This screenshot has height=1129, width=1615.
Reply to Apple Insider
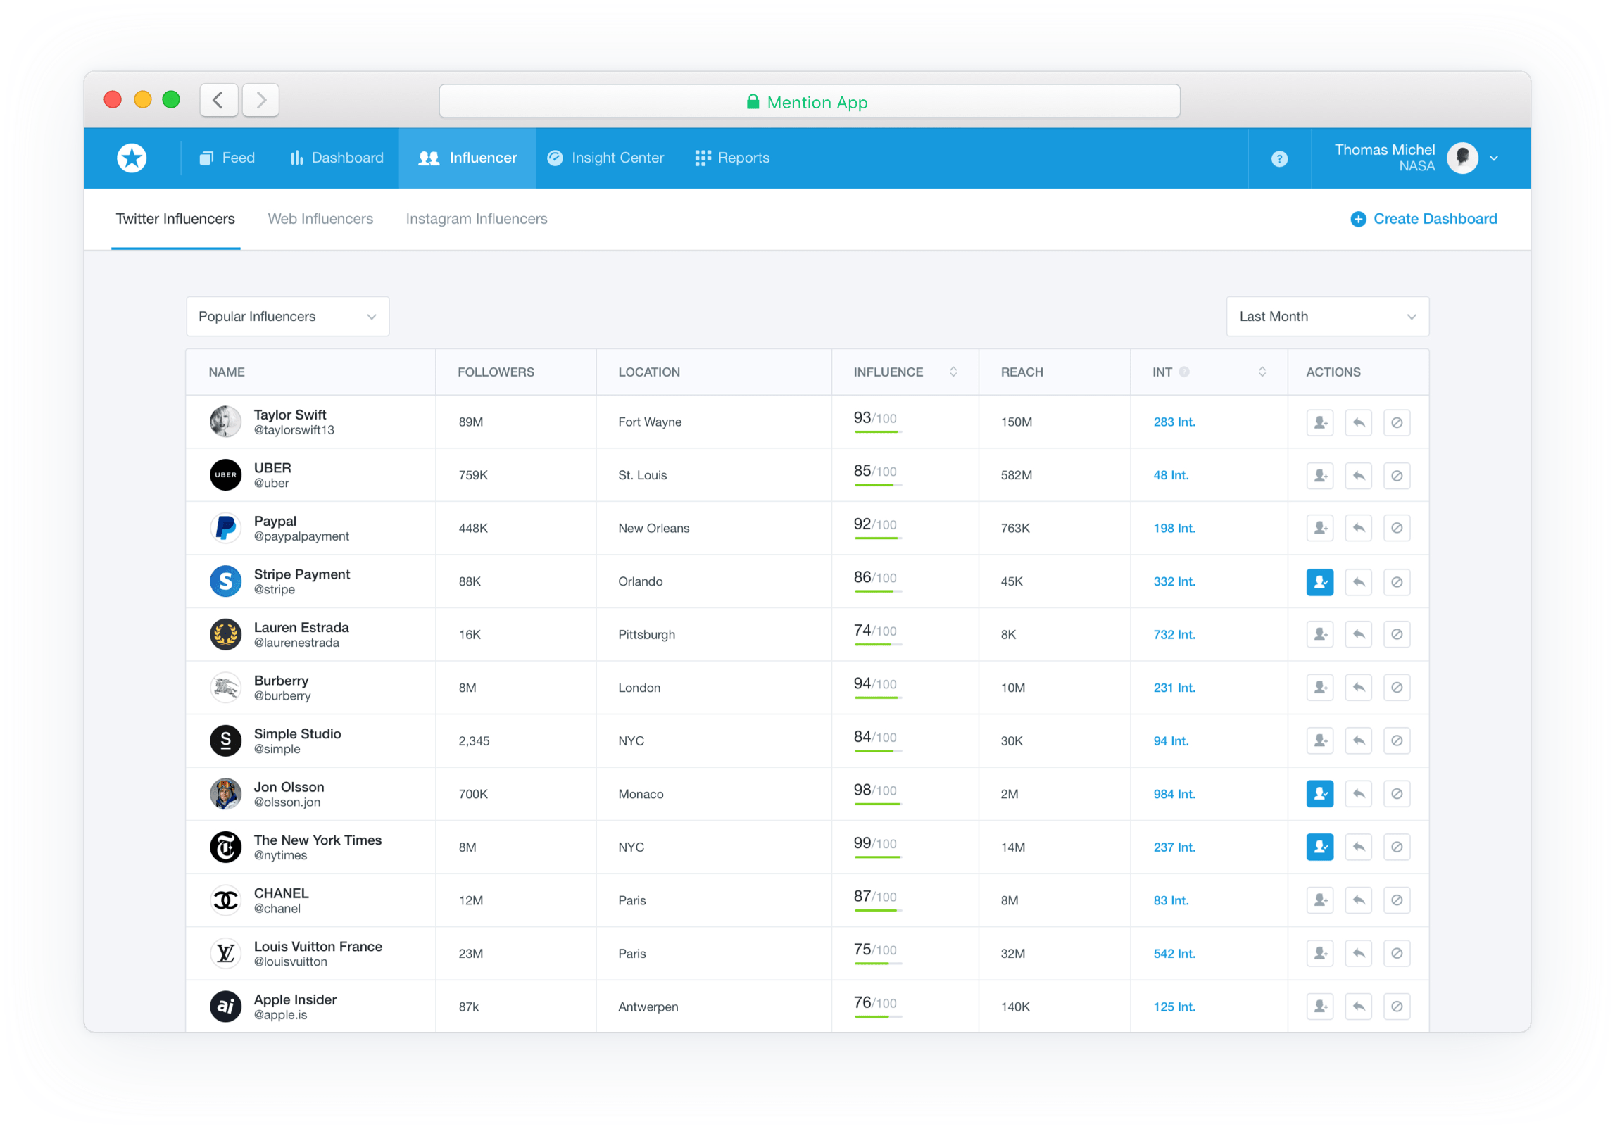1358,1007
